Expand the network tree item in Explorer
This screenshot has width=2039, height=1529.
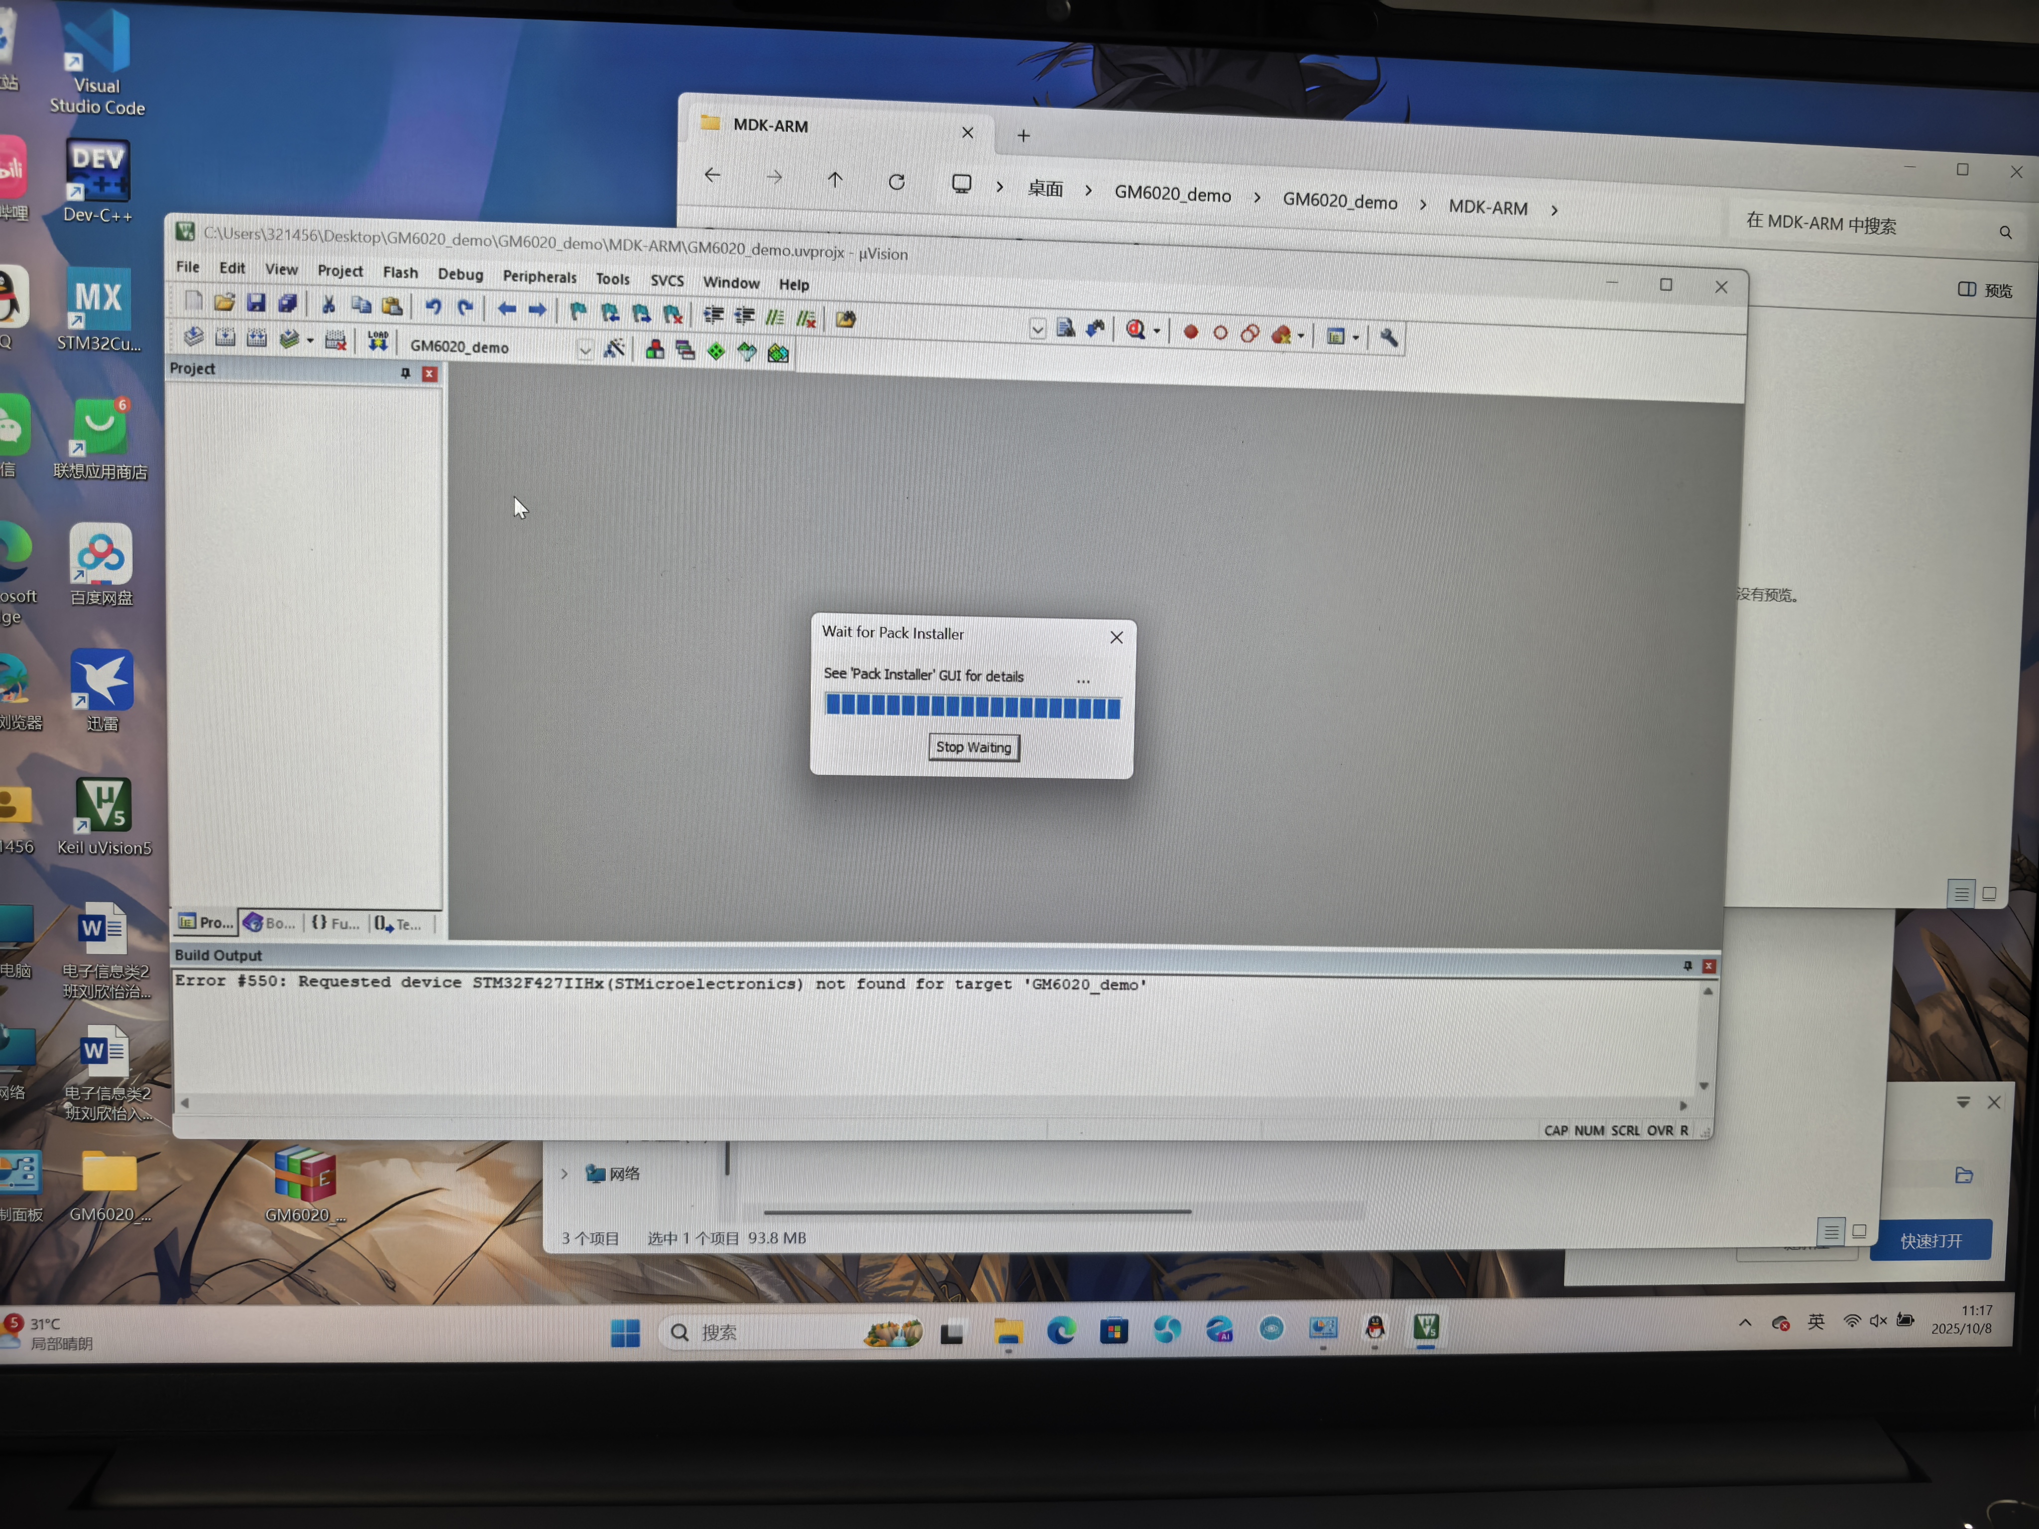pos(564,1173)
